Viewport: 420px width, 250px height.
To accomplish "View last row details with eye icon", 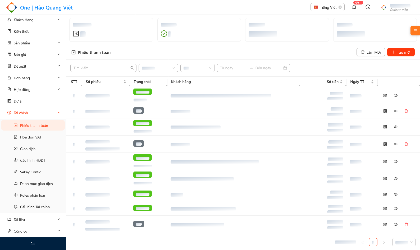I will (x=396, y=224).
